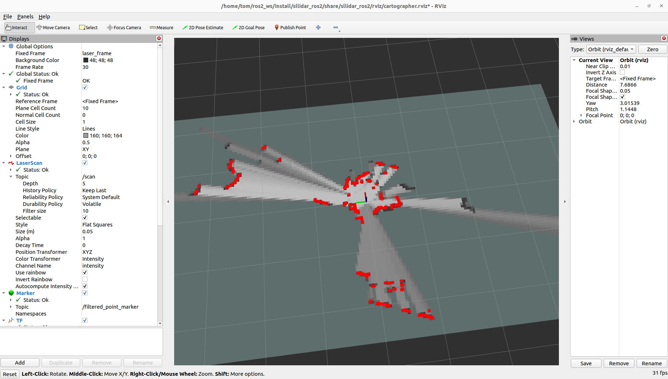Activate the 2D Goal Pose tool
The image size is (668, 379).
pos(248,27)
